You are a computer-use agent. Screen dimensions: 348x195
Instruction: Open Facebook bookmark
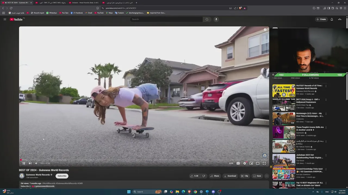point(77,13)
